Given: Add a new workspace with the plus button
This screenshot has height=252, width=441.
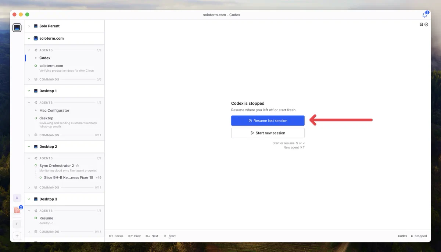Looking at the screenshot, I should (17, 236).
